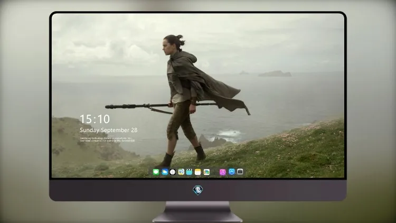The image size is (396, 223).
Task: Open the Clock app in the dock
Action: (x=173, y=172)
